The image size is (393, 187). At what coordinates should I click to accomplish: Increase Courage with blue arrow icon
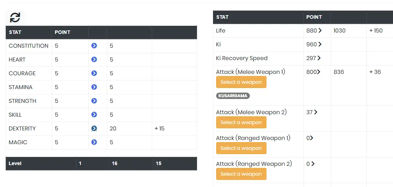coord(94,73)
